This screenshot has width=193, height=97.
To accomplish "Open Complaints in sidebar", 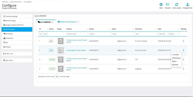I will tap(17, 38).
